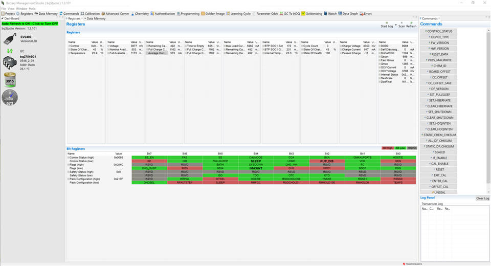Image resolution: width=491 pixels, height=266 pixels.
Task: Click the bq27546G1 chip icon
Action: pyautogui.click(x=10, y=62)
